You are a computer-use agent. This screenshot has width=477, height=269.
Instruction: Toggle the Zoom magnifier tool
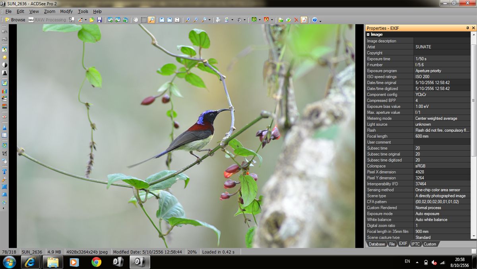151,19
